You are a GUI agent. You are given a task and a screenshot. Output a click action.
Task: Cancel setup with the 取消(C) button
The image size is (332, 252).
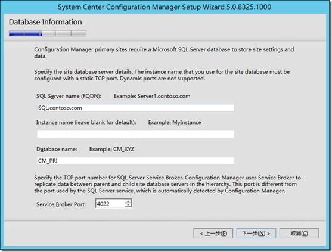pos(299,233)
